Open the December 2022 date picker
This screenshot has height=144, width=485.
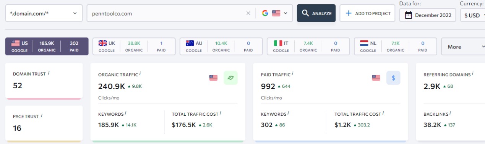coord(428,15)
